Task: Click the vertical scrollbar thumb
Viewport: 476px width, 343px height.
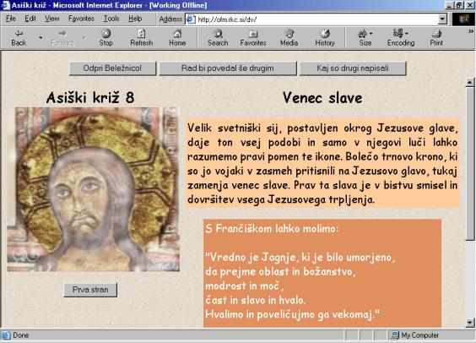Action: pyautogui.click(x=469, y=164)
